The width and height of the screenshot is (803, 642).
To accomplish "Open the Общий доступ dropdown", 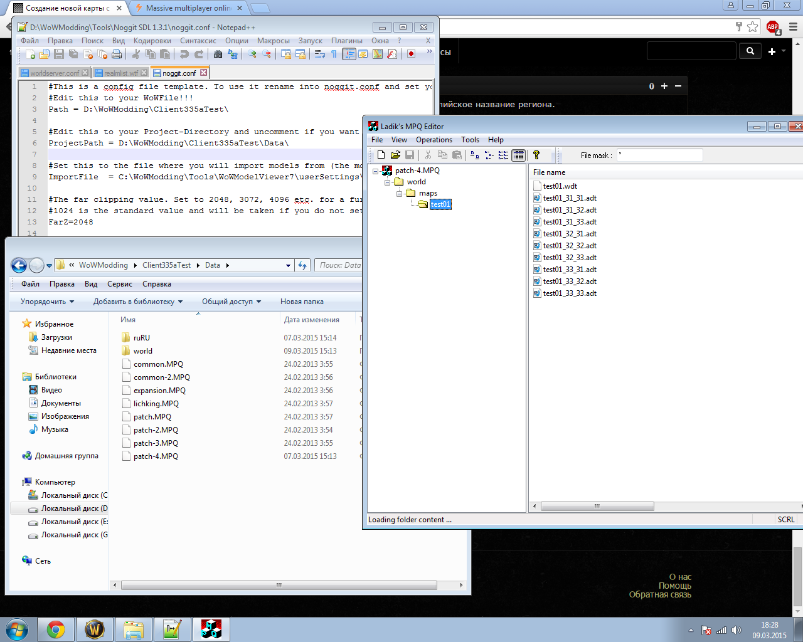I will [231, 302].
